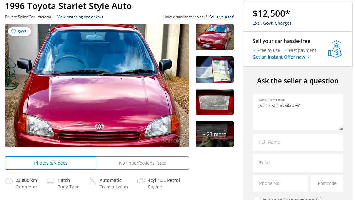
Task: Click the money bag instant offer icon
Action: [335, 49]
